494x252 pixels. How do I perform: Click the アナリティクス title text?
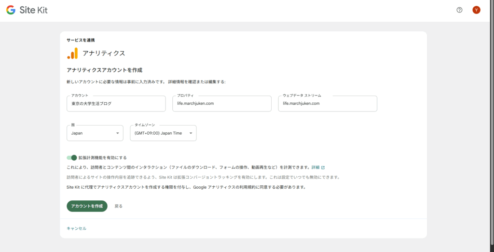tap(104, 53)
